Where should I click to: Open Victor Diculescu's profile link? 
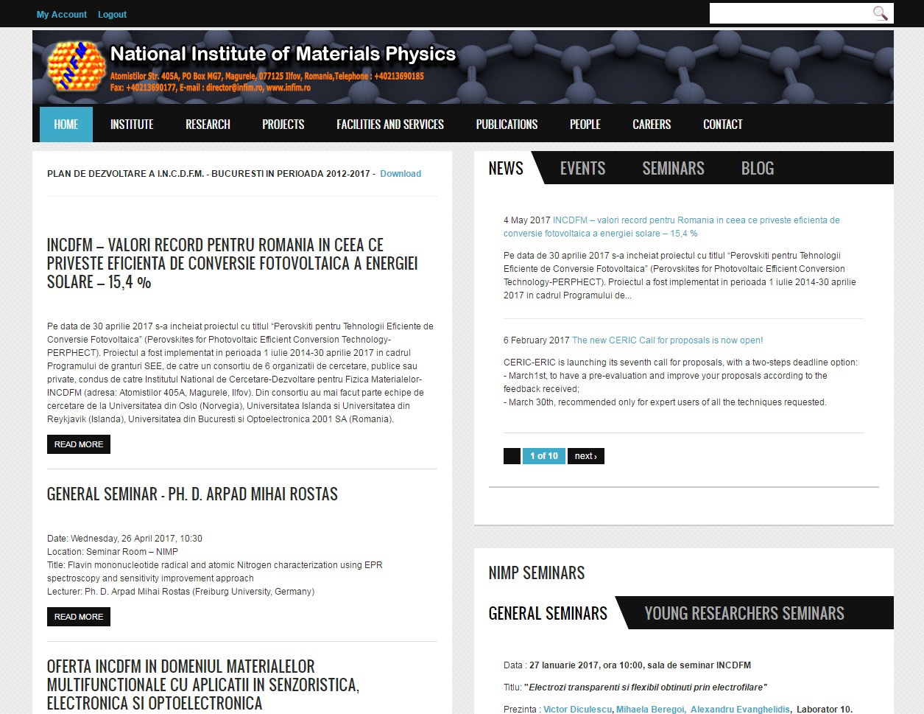tap(577, 709)
